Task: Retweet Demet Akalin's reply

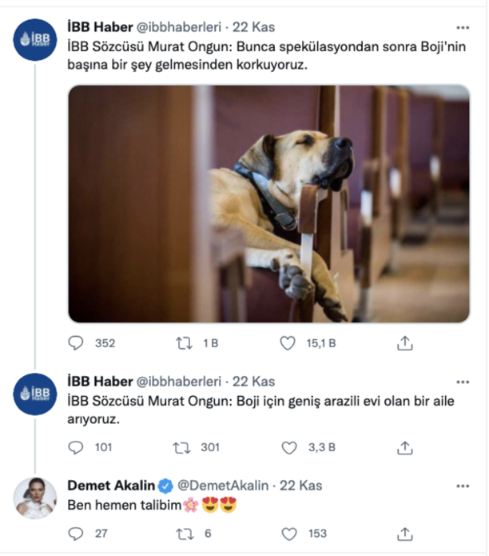Action: [182, 534]
